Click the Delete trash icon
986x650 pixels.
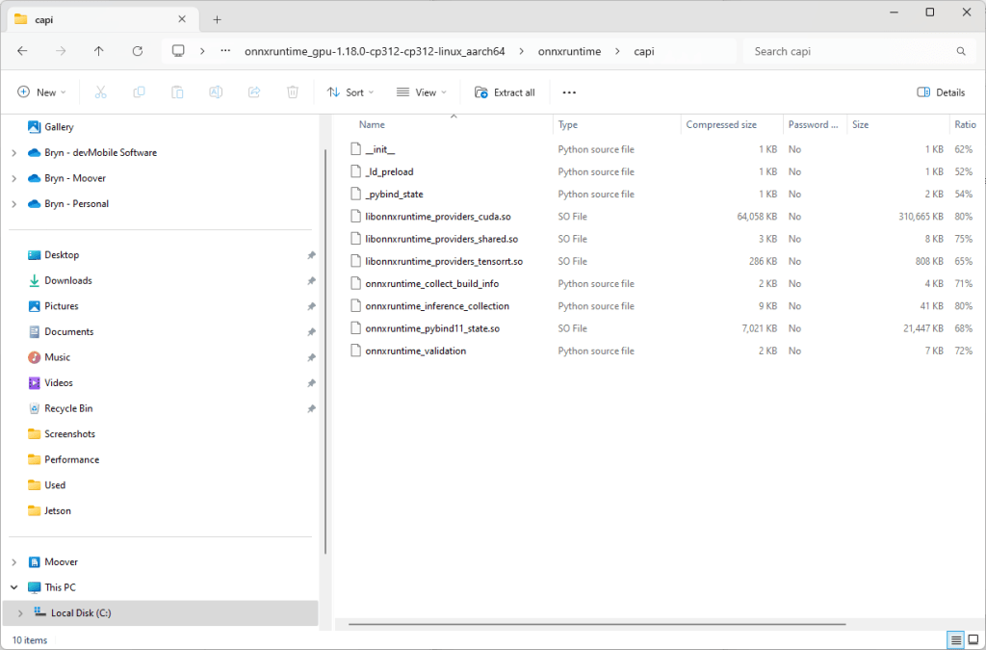(x=293, y=92)
